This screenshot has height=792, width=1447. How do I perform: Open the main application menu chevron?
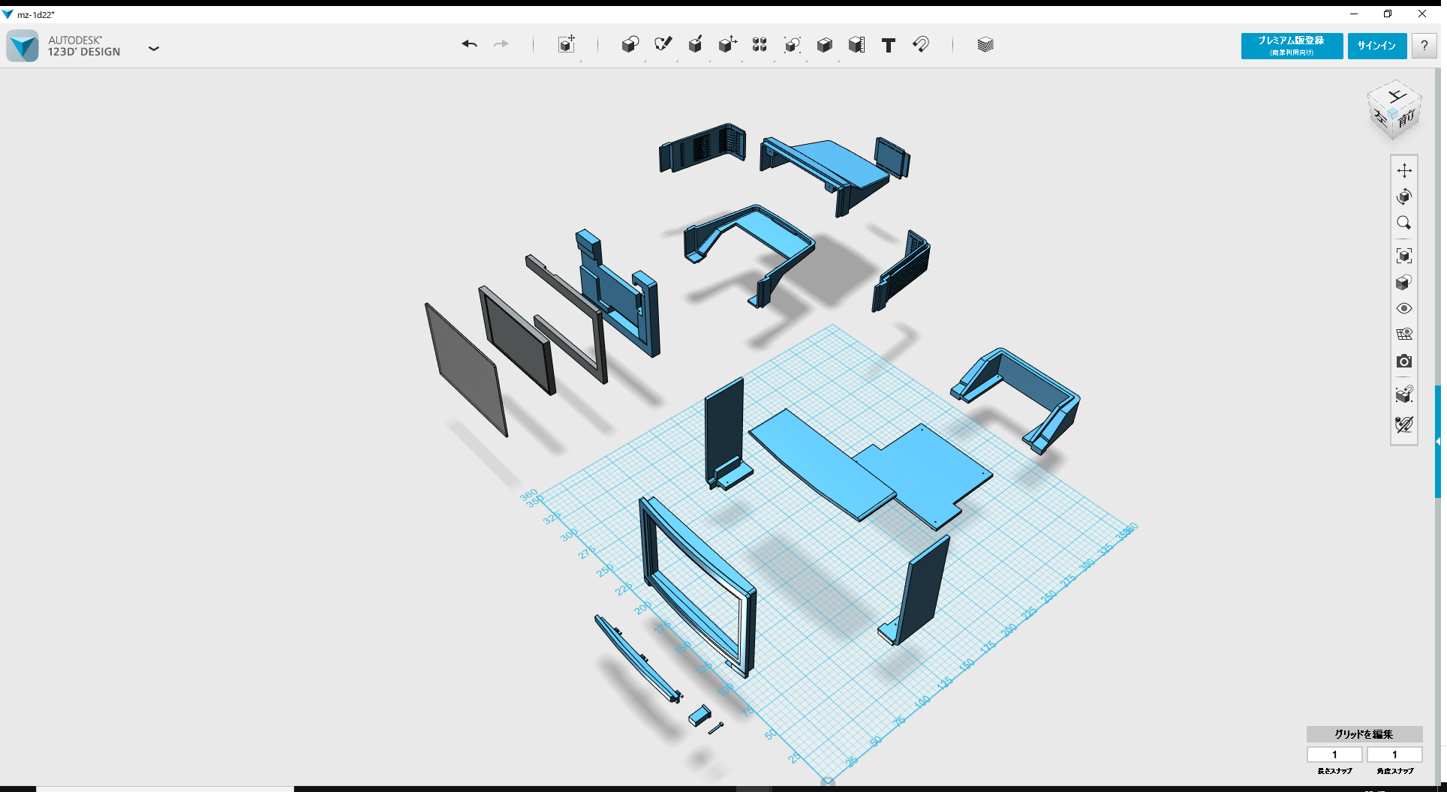coord(154,48)
